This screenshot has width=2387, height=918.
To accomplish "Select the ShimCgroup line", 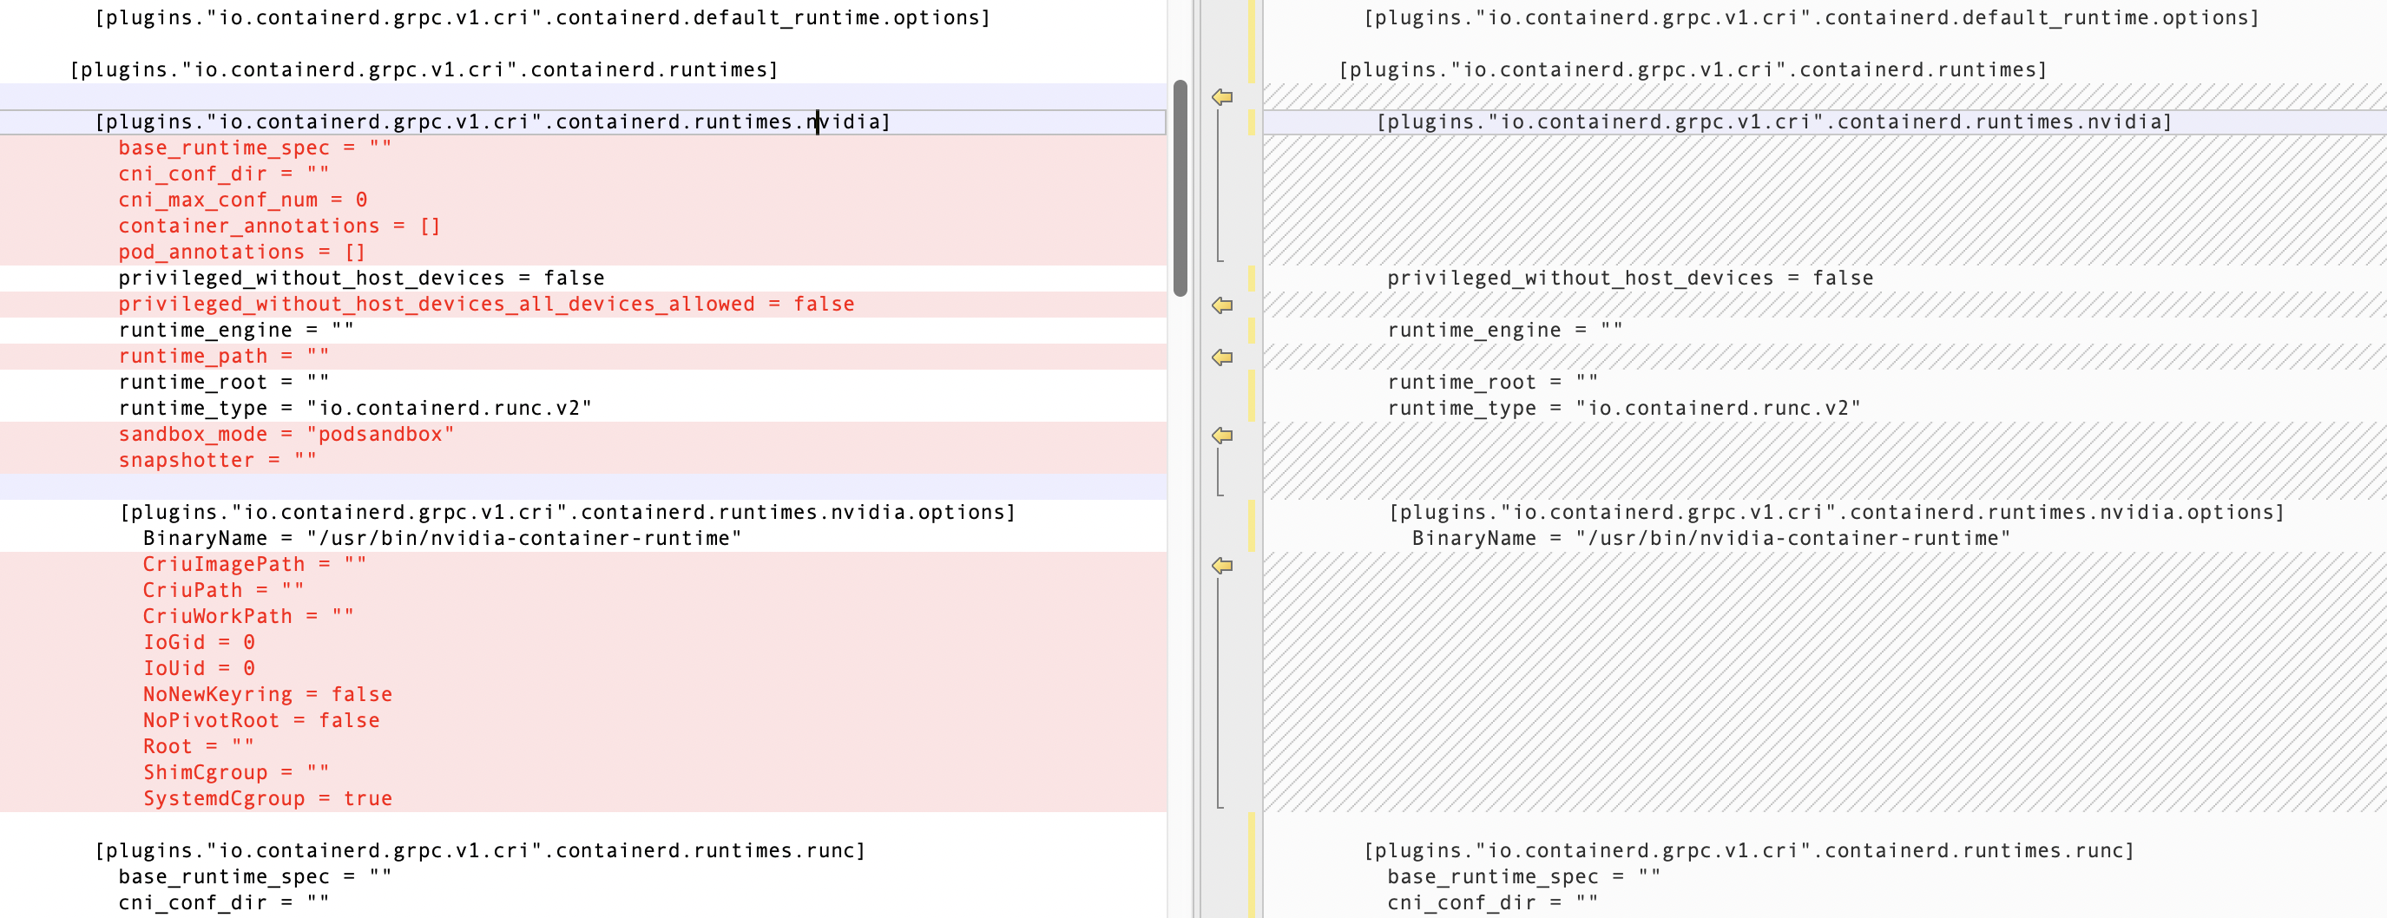I will click(x=236, y=771).
